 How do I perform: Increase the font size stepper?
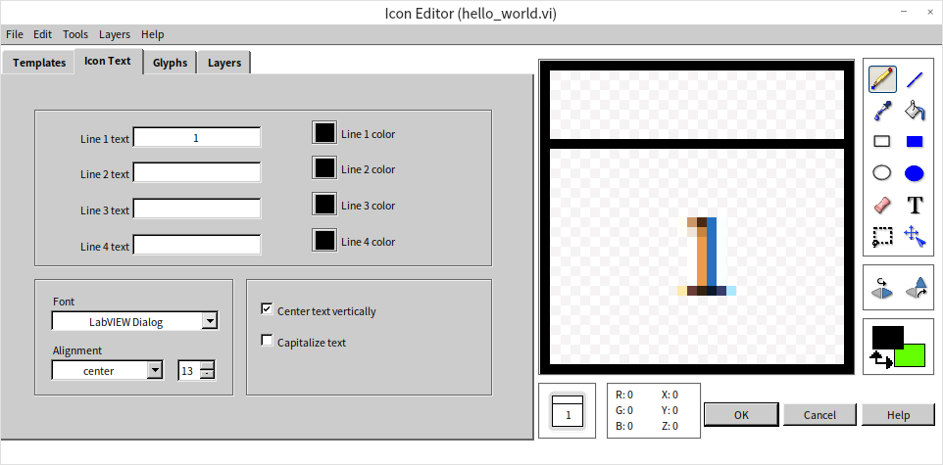click(206, 366)
